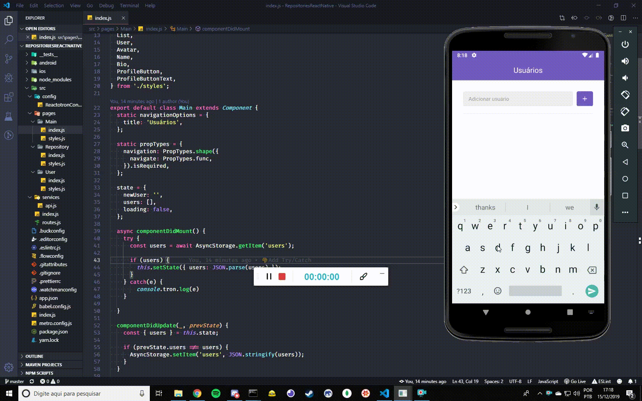Open the Extensions view in activity bar
The image size is (642, 401).
click(x=8, y=97)
